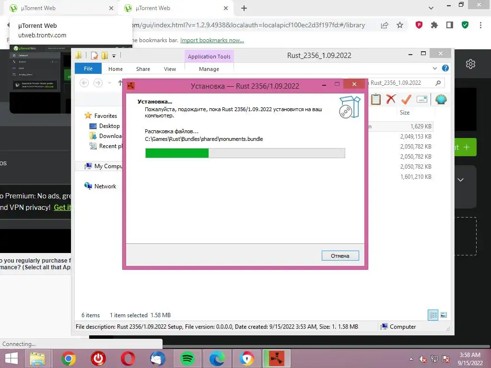Select Network in the navigation pane
491x368 pixels.
click(100, 186)
